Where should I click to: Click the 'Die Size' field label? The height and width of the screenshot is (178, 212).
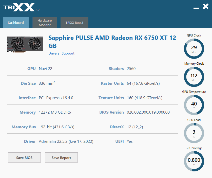coord(28,83)
